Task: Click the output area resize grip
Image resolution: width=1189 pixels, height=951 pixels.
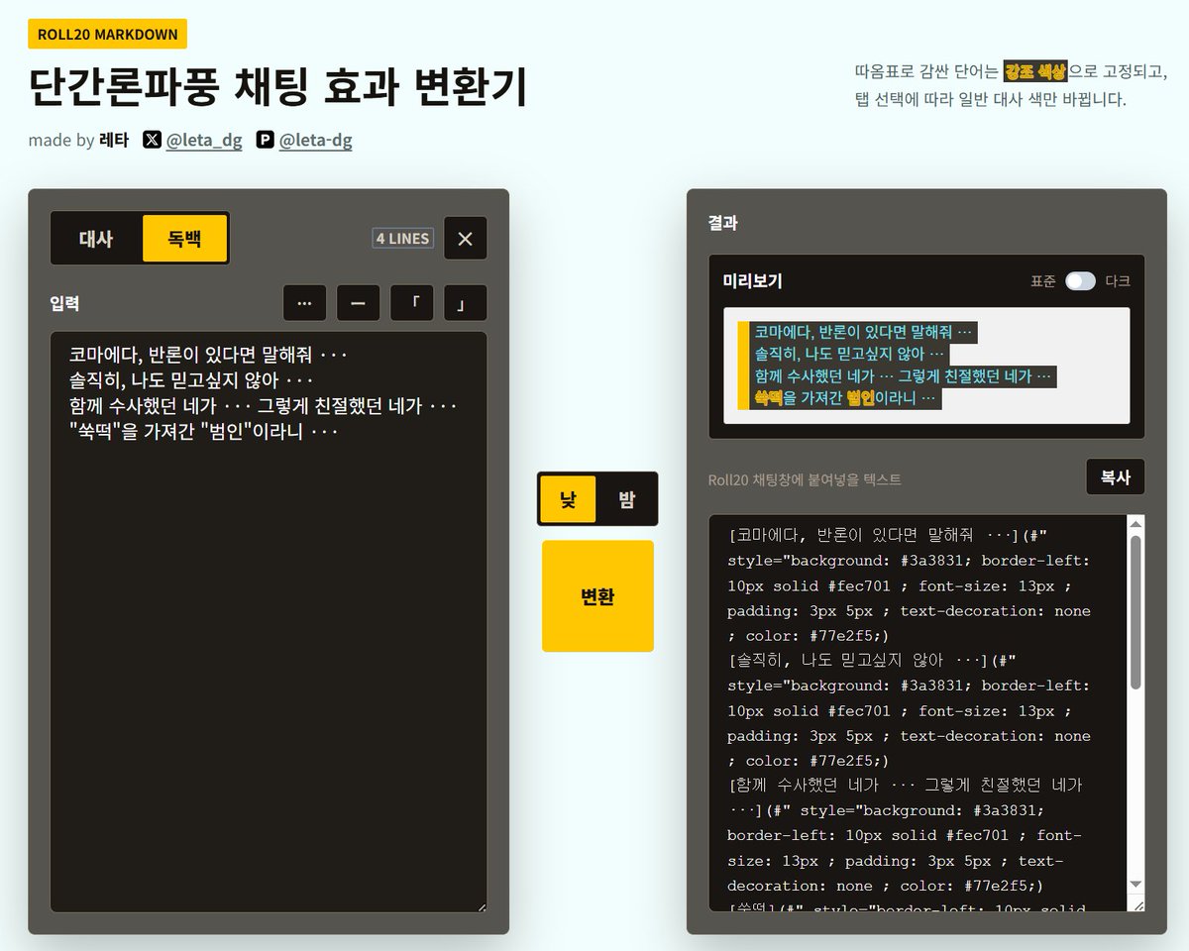Action: pyautogui.click(x=1136, y=904)
